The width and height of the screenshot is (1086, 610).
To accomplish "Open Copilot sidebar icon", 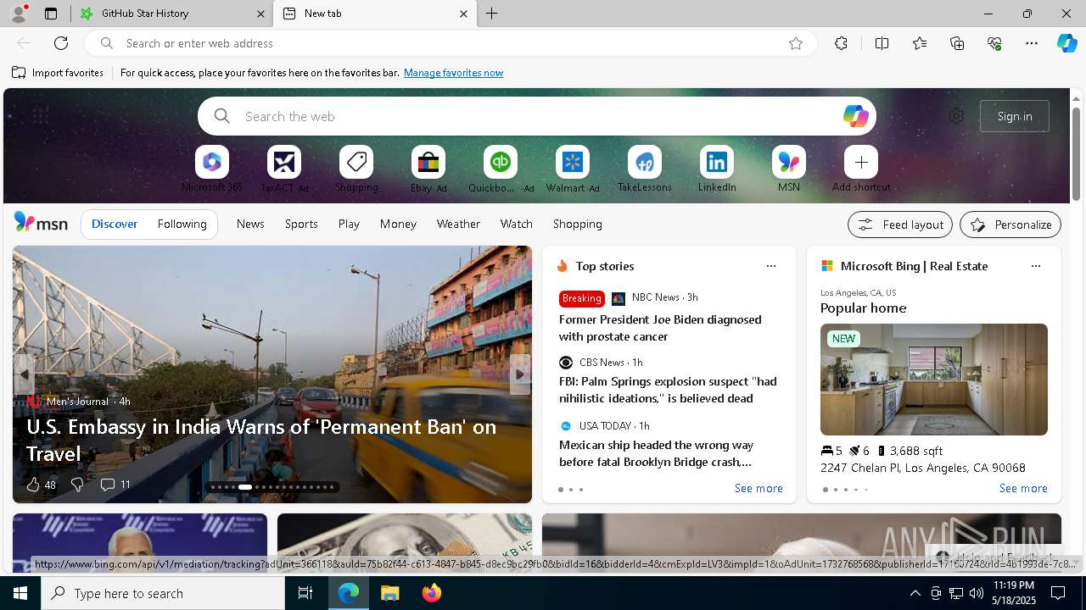I will point(1066,43).
